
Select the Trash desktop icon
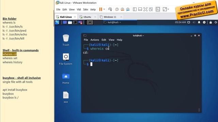tap(66, 40)
